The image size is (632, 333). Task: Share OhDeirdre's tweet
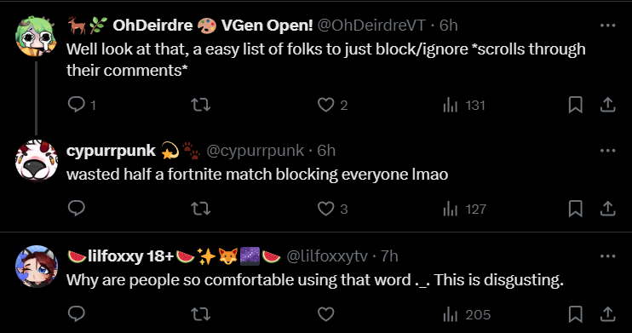click(x=607, y=105)
